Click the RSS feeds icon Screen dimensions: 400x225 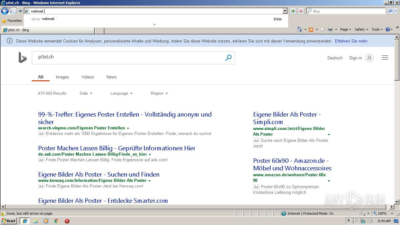(311, 29)
